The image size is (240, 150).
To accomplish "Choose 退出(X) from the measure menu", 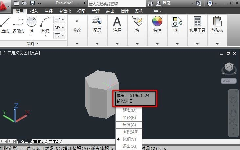I will [x=129, y=146].
